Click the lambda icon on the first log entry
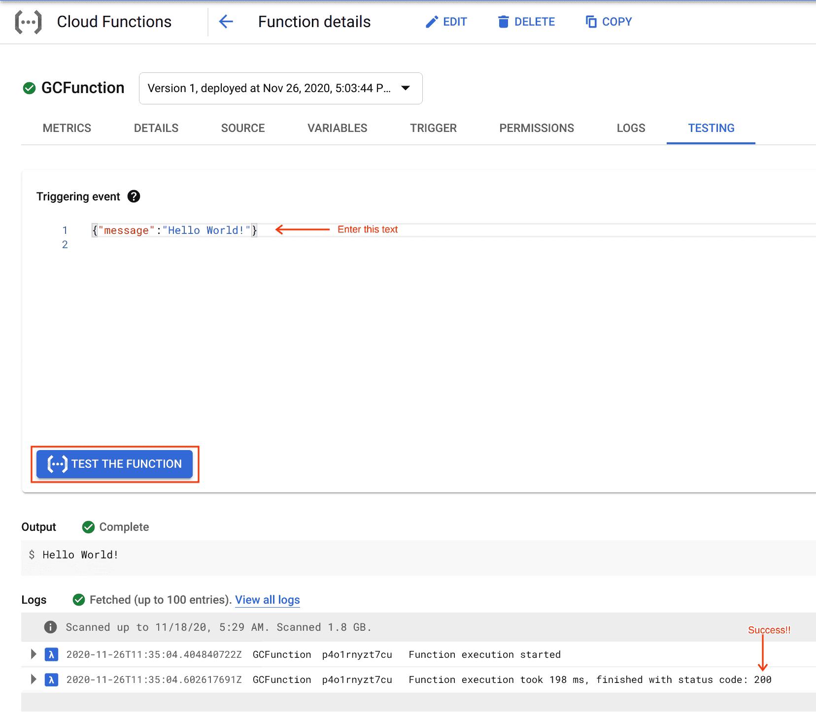 (51, 654)
